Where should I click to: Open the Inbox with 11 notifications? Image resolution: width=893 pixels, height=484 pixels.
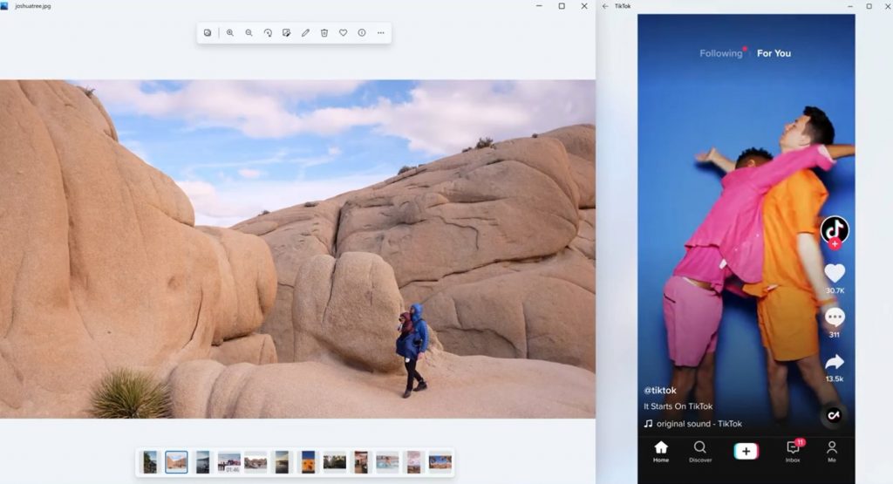coord(793,451)
